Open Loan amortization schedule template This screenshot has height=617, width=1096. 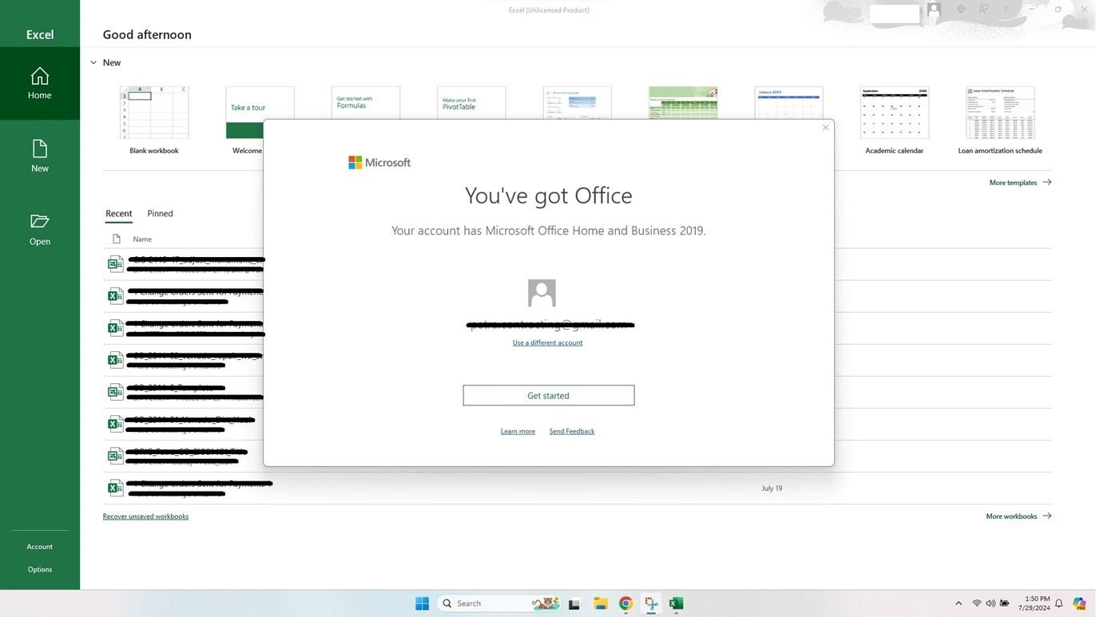(x=1000, y=120)
